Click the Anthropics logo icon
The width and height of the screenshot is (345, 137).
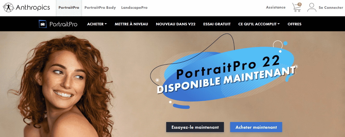pos(9,8)
